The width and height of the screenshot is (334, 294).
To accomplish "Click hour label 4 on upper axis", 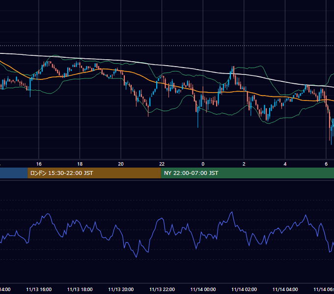I will [285, 164].
